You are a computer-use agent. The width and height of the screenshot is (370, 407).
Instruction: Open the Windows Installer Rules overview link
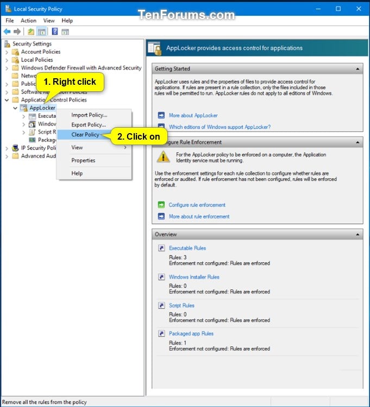194,277
